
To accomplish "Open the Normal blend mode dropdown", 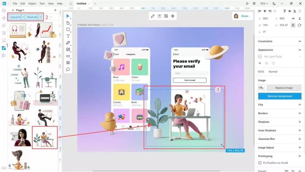I will tap(273, 72).
